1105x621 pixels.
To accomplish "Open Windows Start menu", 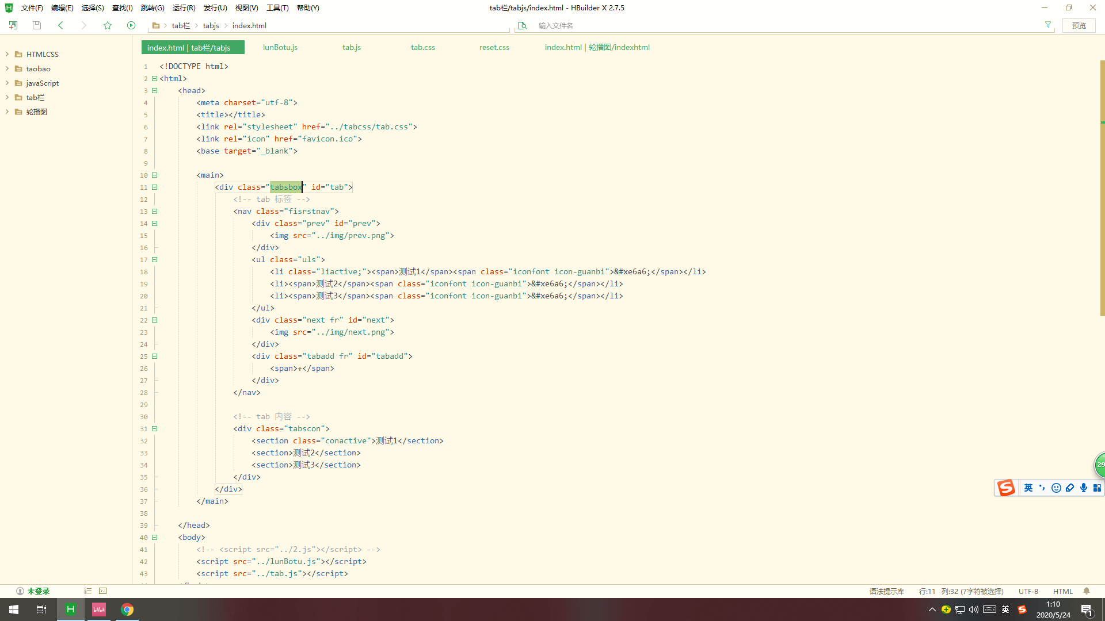I will click(14, 609).
